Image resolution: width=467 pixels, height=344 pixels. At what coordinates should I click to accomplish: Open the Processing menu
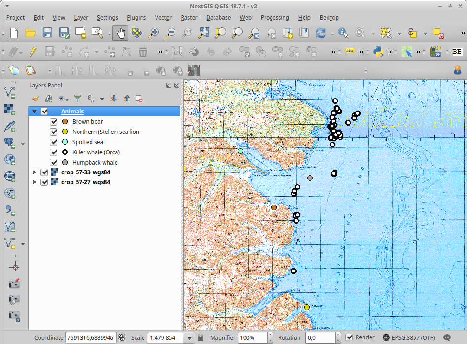pos(275,18)
